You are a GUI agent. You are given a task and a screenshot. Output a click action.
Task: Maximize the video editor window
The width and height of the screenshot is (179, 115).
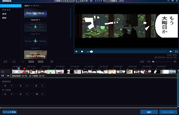click(173, 1)
